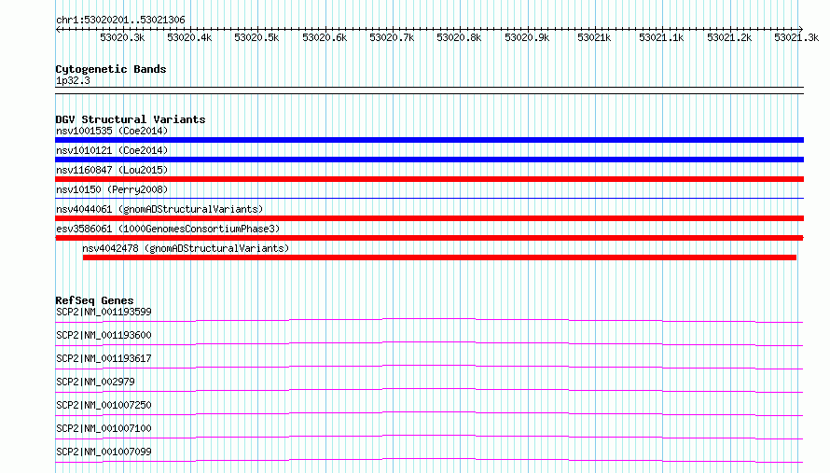Open transcript SCP2|NM_001007250
This screenshot has width=830, height=473.
click(104, 405)
